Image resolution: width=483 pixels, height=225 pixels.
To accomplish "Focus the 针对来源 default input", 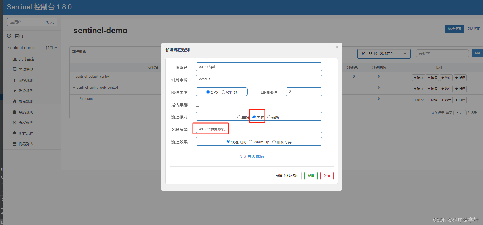I will 259,79.
